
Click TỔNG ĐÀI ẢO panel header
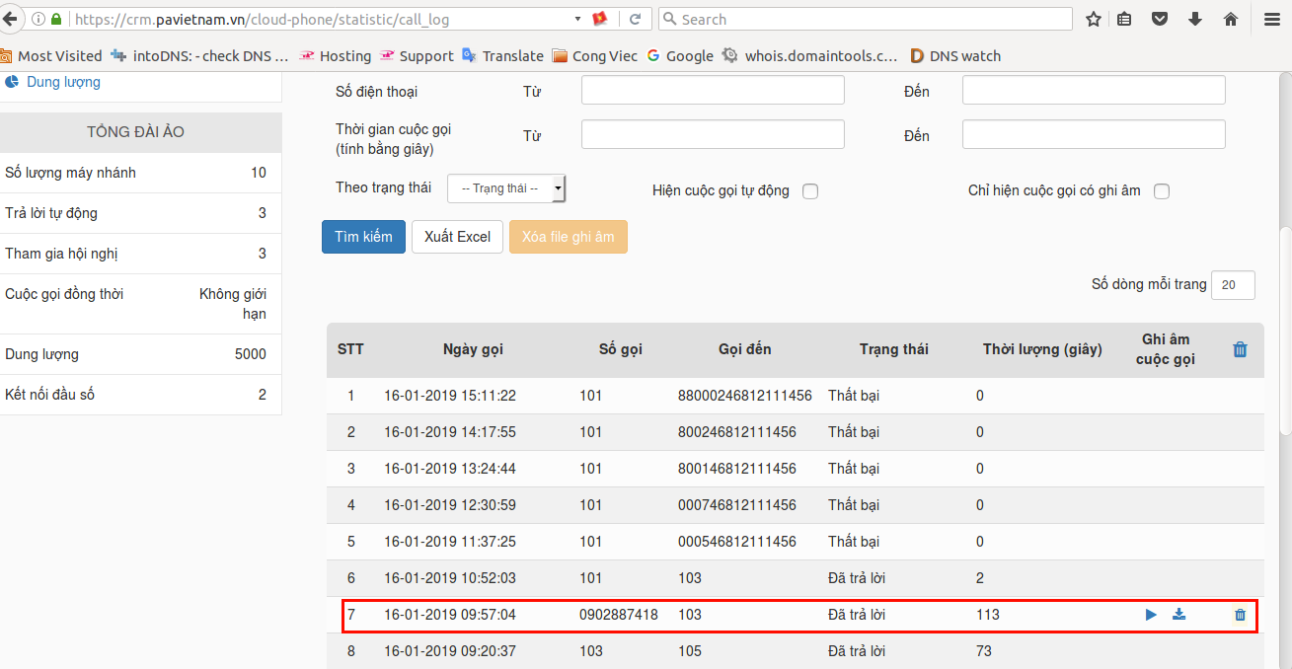[140, 132]
